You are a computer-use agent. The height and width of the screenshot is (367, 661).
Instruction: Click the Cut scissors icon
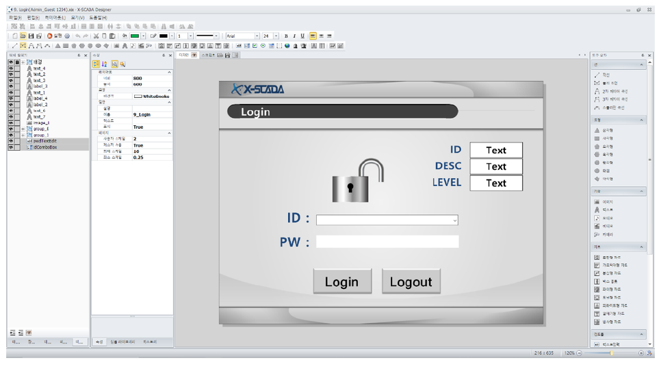coord(96,36)
